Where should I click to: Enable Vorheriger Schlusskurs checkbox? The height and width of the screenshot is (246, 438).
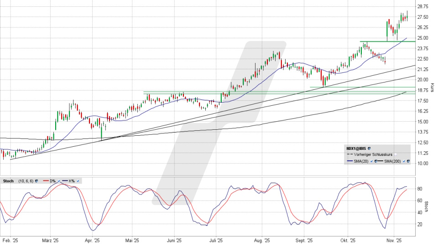point(396,155)
